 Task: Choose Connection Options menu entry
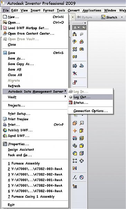[91, 111]
